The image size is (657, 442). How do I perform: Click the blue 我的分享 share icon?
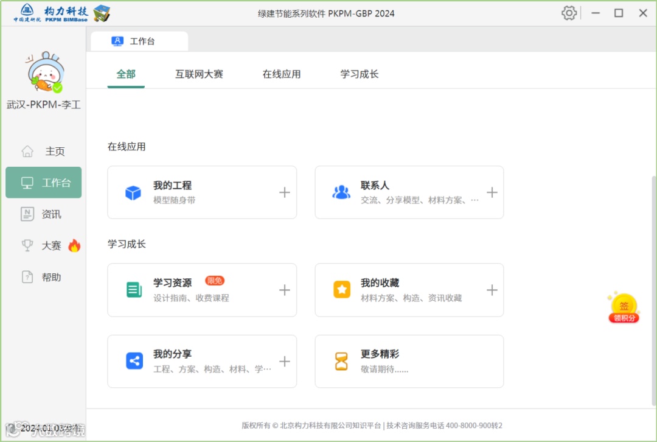tap(134, 361)
